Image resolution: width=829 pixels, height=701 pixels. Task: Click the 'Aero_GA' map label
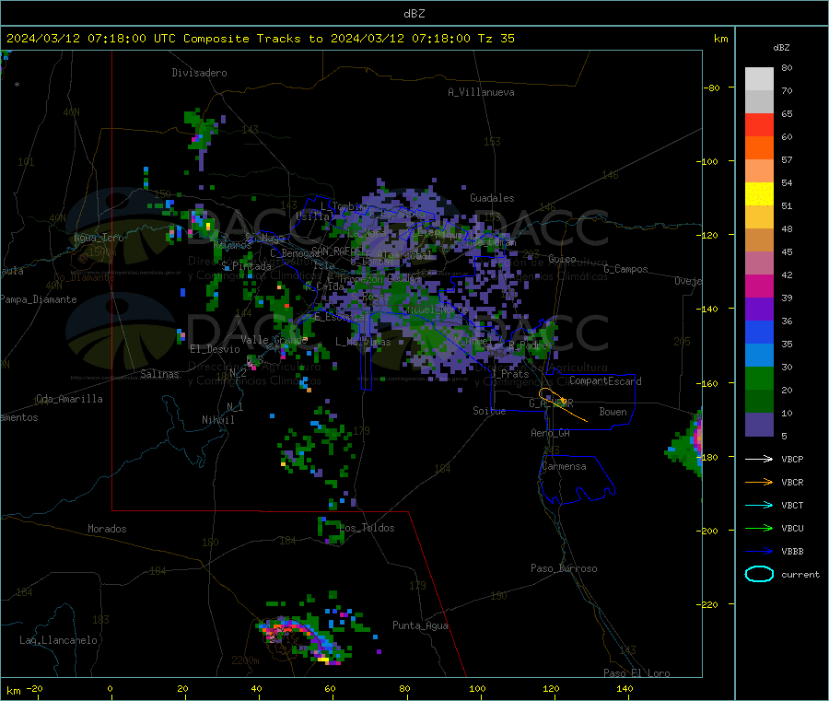click(x=551, y=433)
